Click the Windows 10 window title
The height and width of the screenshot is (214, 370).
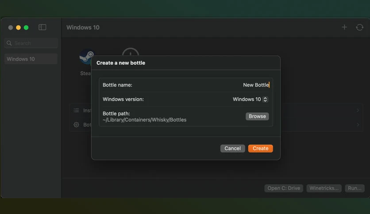click(83, 27)
